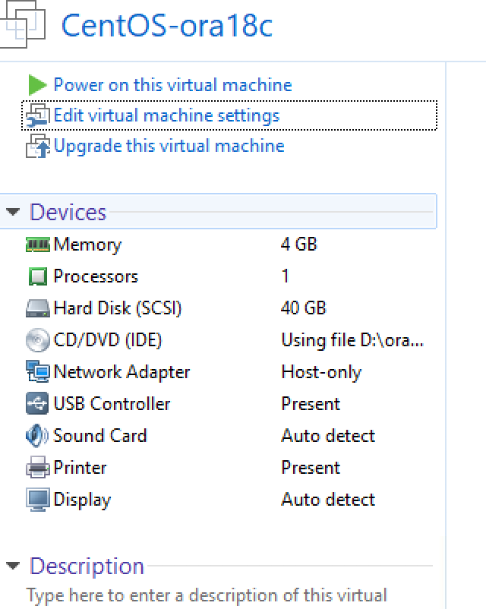The height and width of the screenshot is (609, 486).
Task: Open Edit virtual machine settings
Action: (166, 115)
